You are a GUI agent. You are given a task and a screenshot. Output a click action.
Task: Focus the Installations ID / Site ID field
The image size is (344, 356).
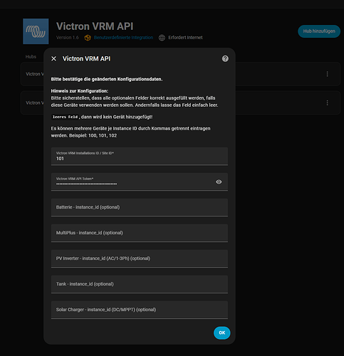point(140,156)
